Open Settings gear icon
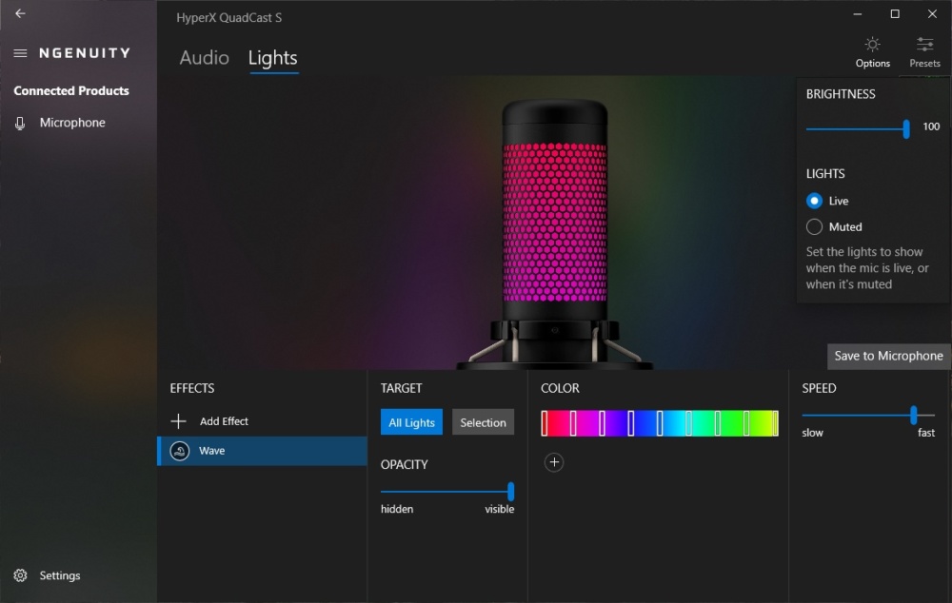Screen dimensions: 952x603 click(20, 575)
